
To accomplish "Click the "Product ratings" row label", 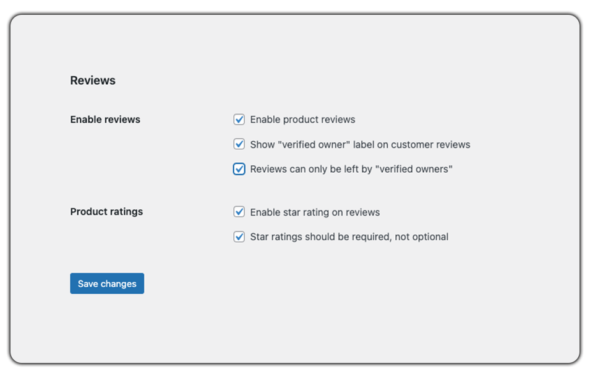I will pyautogui.click(x=106, y=212).
